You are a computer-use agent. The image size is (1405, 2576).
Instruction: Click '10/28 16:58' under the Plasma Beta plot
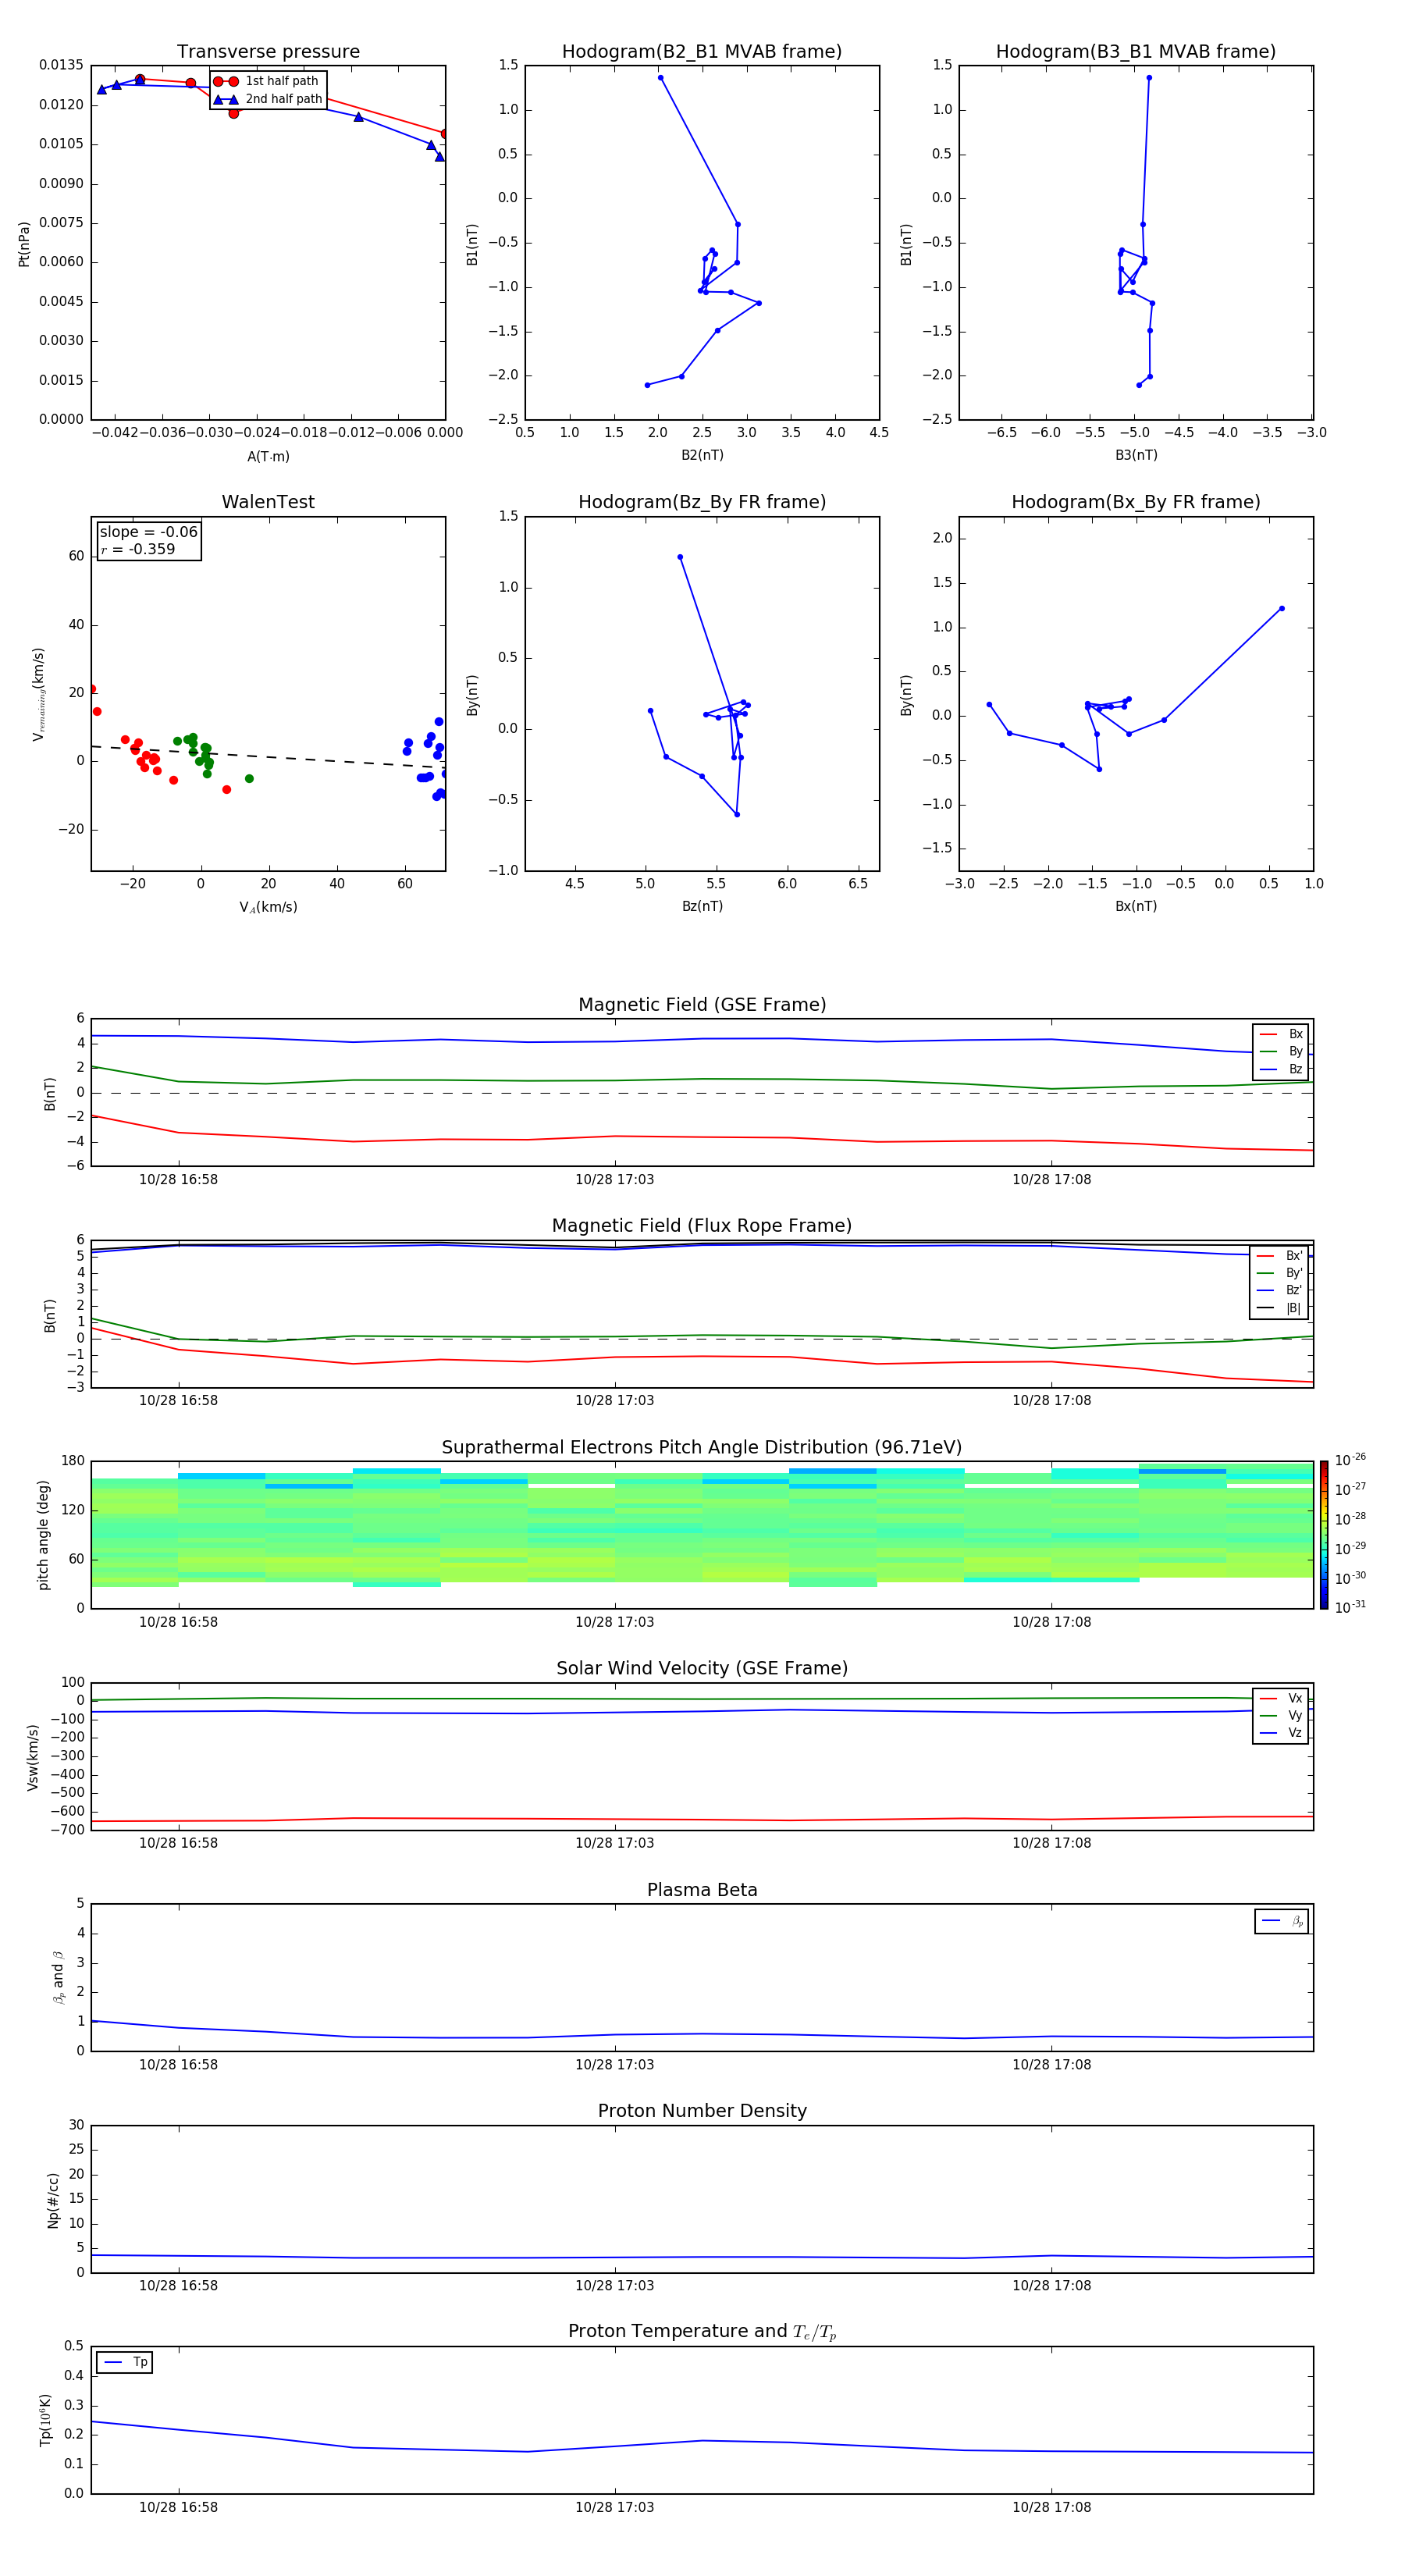click(x=178, y=2065)
